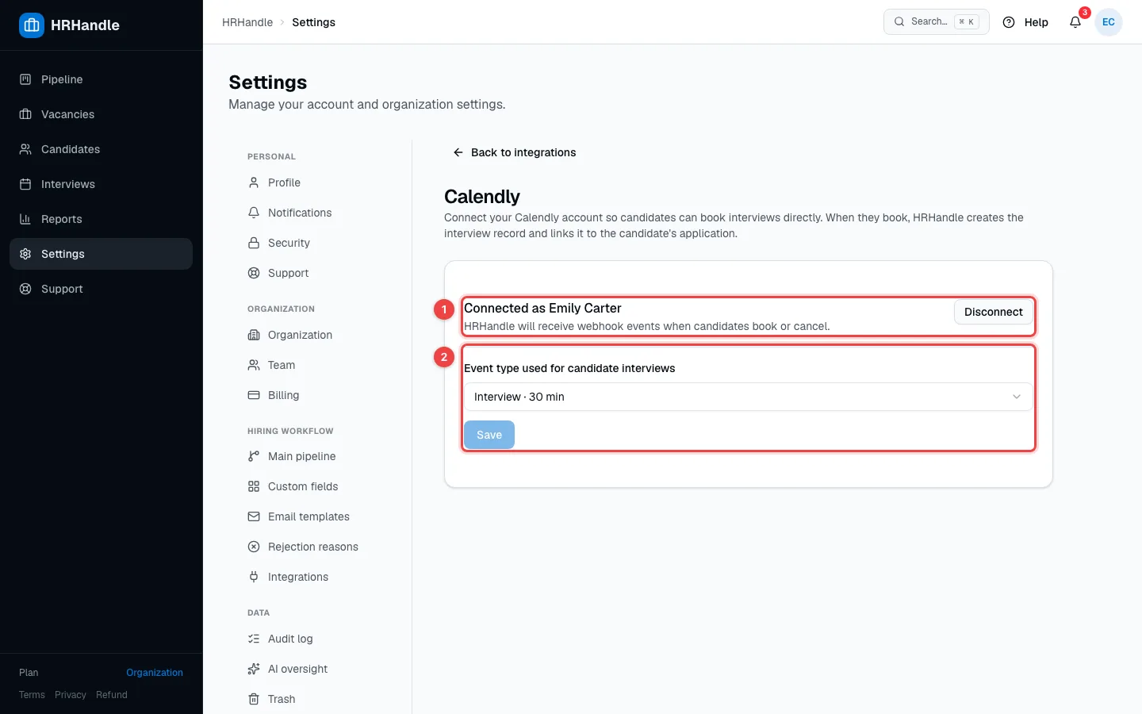Click the Interviews calendar icon

click(x=25, y=184)
